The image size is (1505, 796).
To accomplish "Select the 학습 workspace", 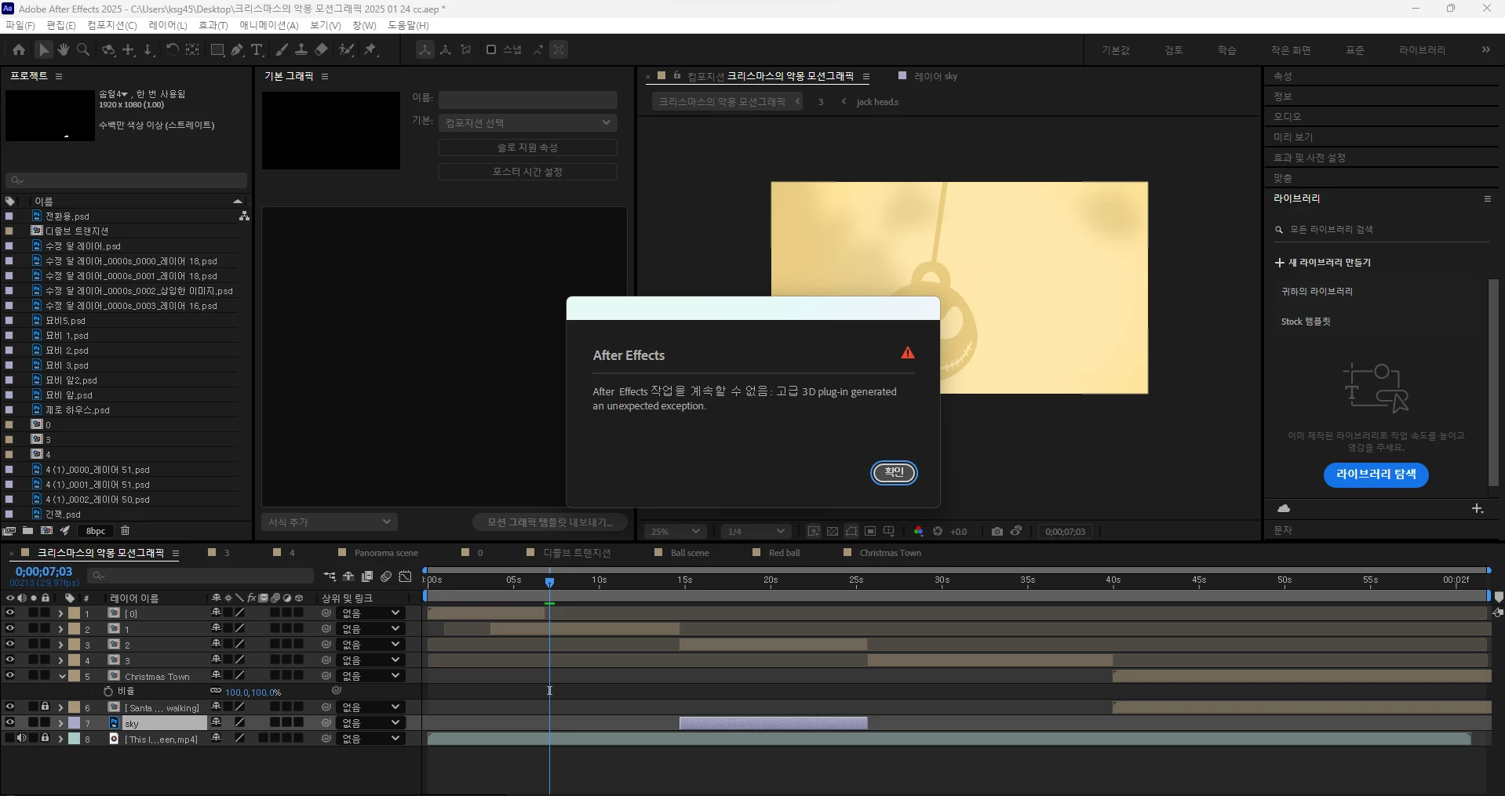I will (x=1226, y=50).
